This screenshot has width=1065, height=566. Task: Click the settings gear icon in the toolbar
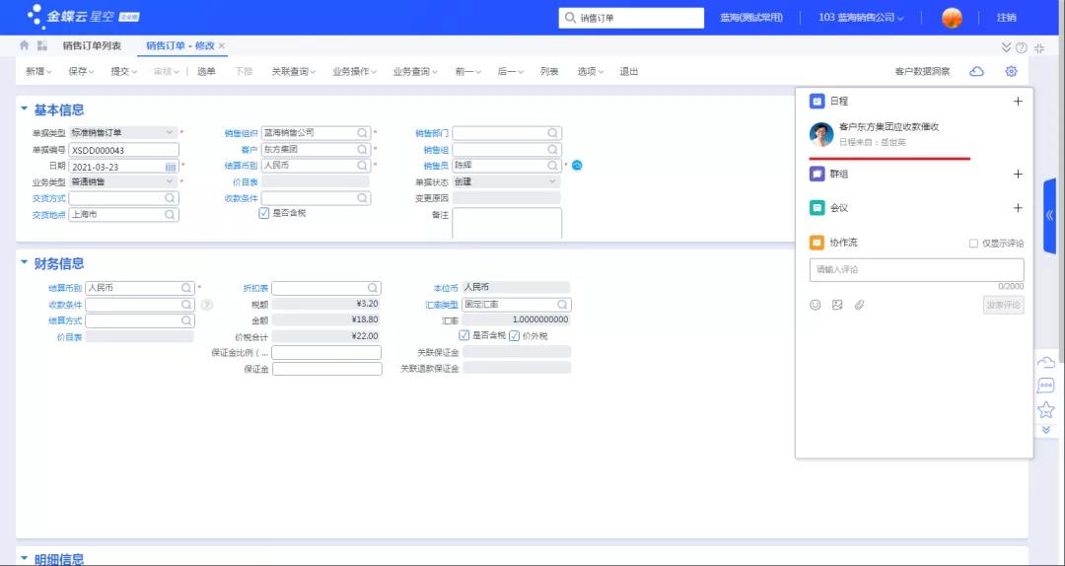(1011, 71)
